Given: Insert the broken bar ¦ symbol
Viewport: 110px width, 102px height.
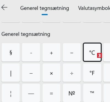Looking at the screenshot, I should tap(11, 93).
